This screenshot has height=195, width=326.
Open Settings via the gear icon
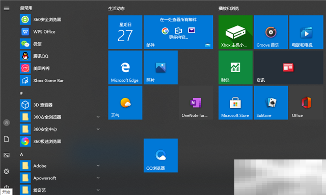click(7, 171)
